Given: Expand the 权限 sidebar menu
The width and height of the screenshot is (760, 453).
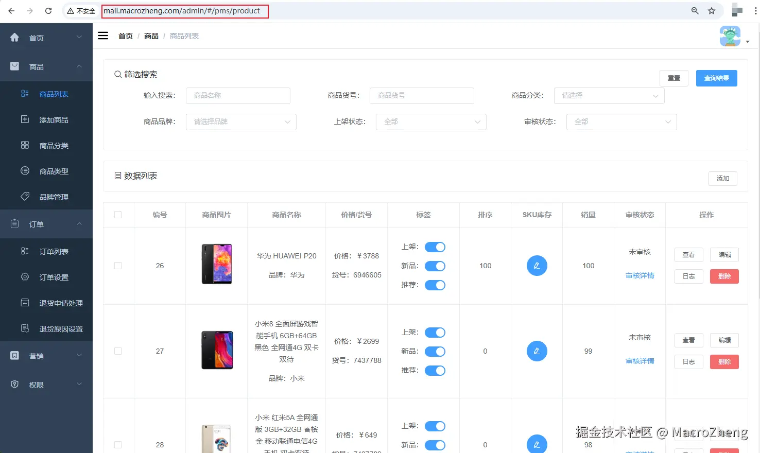Looking at the screenshot, I should (x=46, y=385).
